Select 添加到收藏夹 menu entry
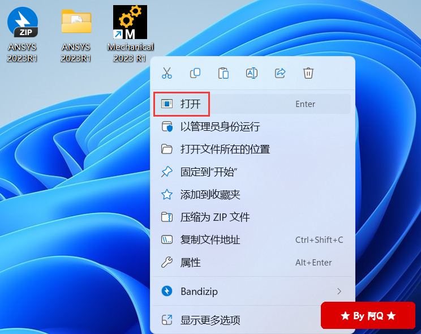Image resolution: width=421 pixels, height=334 pixels. pyautogui.click(x=252, y=195)
